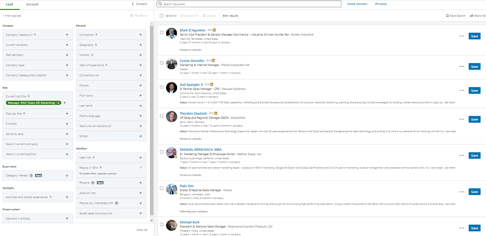
Task: Open three-dot menu for Rajiv Das
Action: (x=461, y=192)
